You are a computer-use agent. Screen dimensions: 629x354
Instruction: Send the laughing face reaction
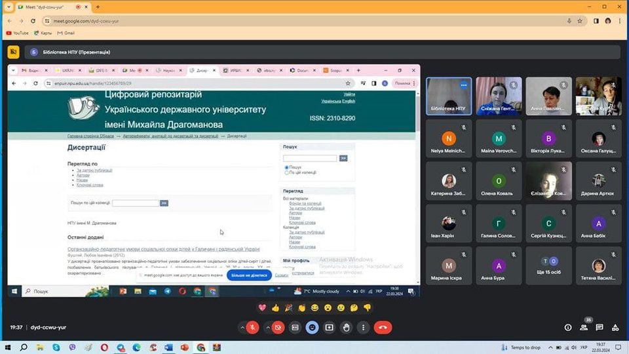tap(315, 308)
